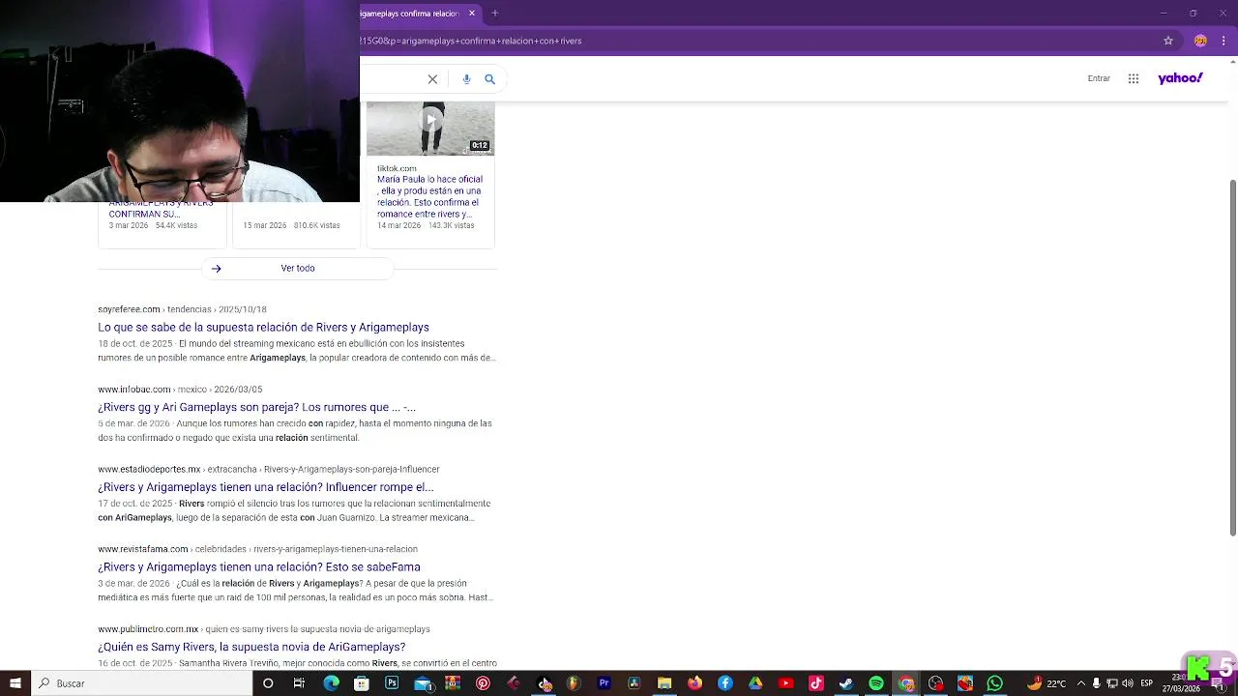Image resolution: width=1238 pixels, height=696 pixels.
Task: Open weather widget showing 22°C
Action: 1046,683
